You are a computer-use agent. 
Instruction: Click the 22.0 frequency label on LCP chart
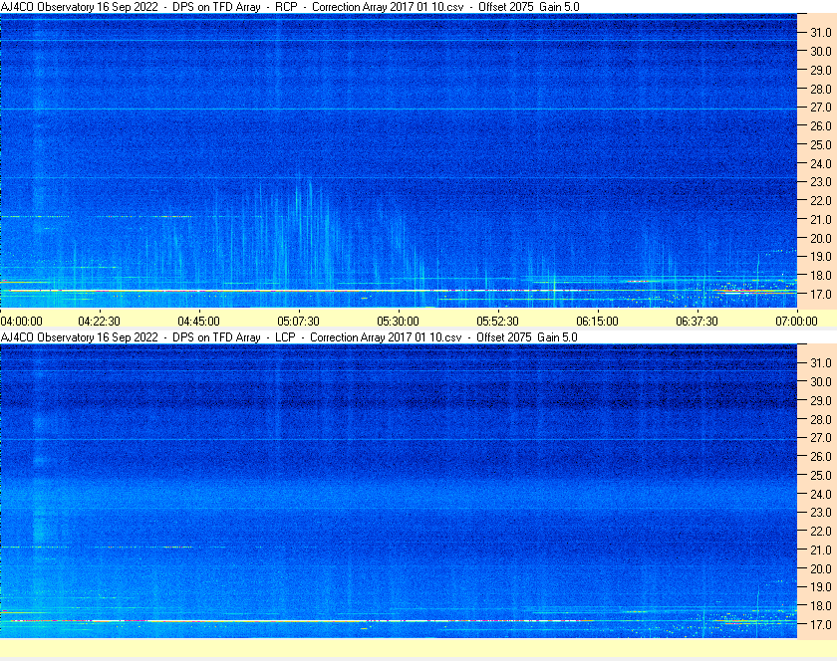[x=821, y=531]
